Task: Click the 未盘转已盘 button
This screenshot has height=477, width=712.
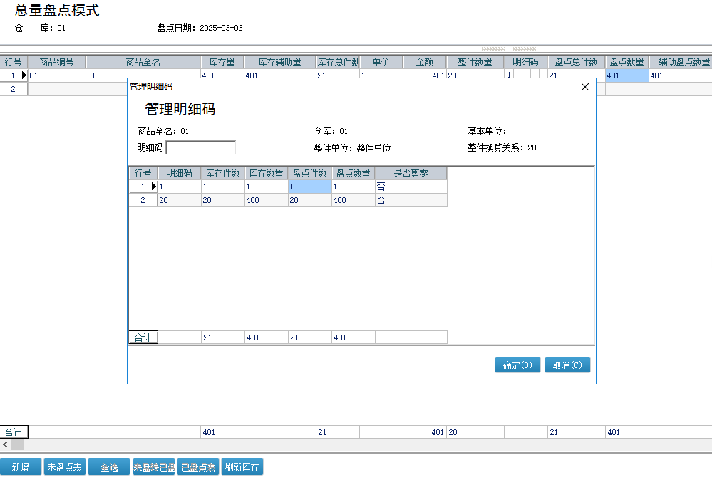Action: pyautogui.click(x=154, y=467)
